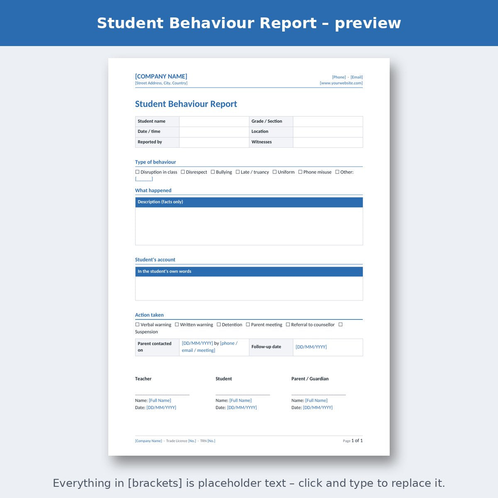
Task: Click the Page 1 of 1 footer text
Action: tap(353, 441)
